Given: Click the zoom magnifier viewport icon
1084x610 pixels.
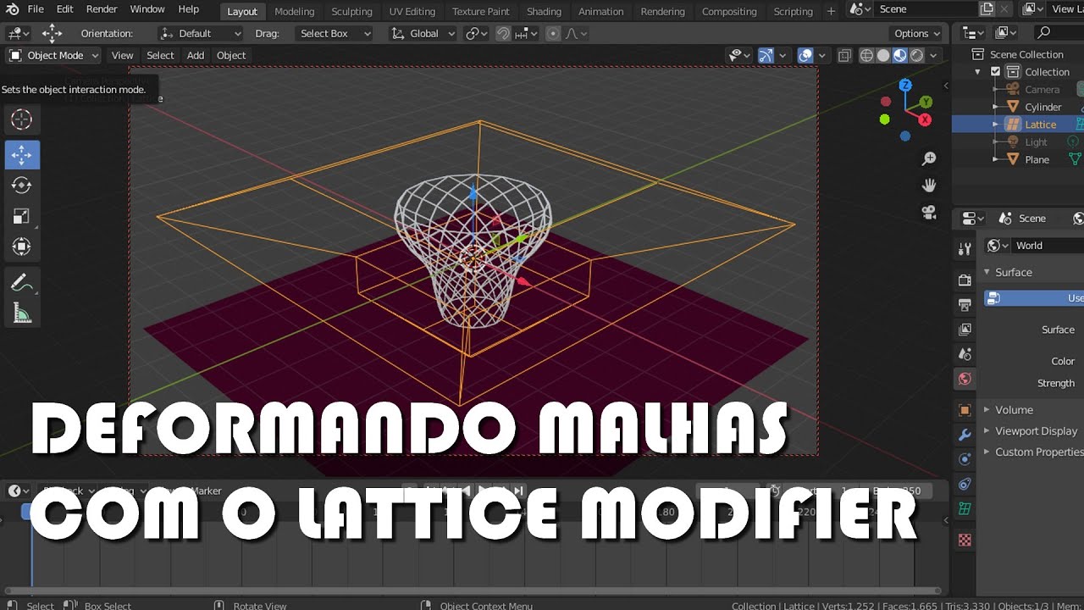Looking at the screenshot, I should tap(929, 158).
